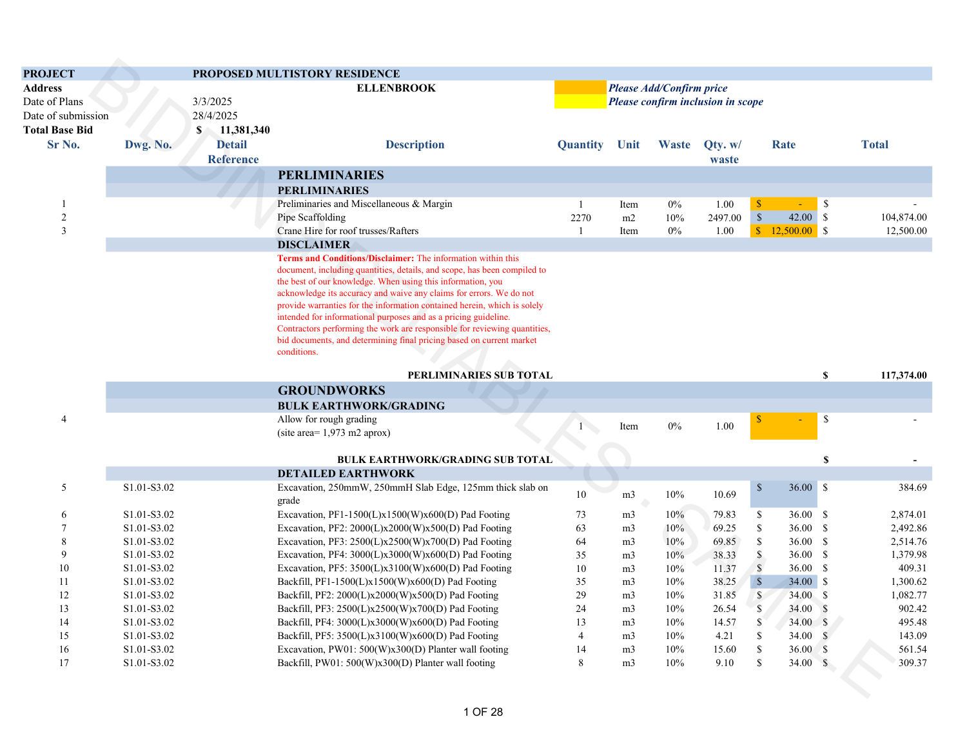Click the page indicator 1 OF 28
967x748 pixels.
483,712
